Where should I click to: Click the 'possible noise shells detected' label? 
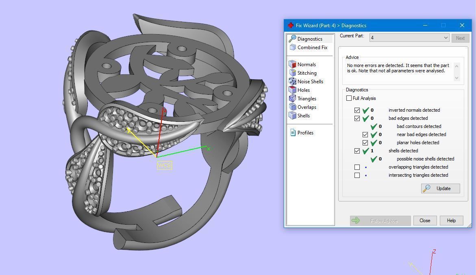[425, 159]
